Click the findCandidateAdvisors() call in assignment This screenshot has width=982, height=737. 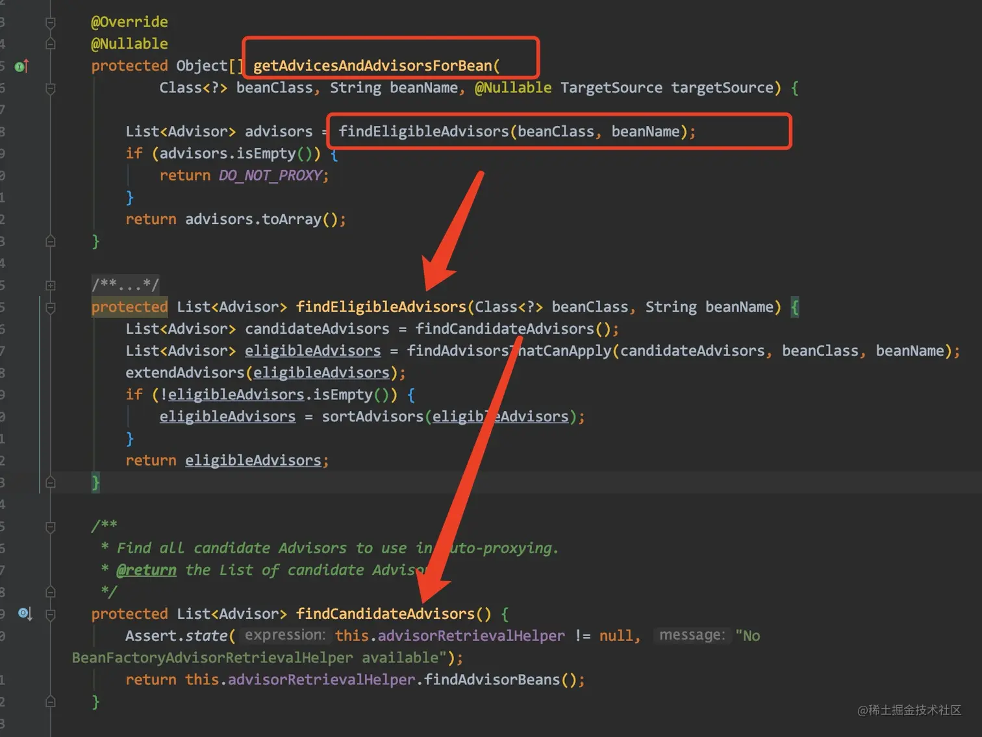tap(512, 329)
